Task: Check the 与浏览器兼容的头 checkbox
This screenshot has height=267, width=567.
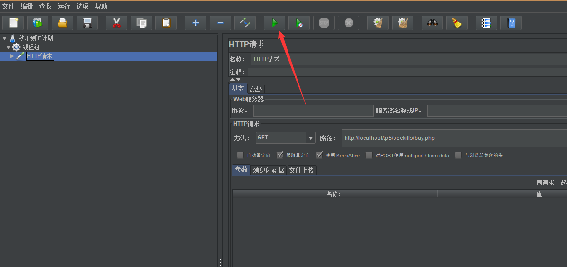Action: coord(459,155)
